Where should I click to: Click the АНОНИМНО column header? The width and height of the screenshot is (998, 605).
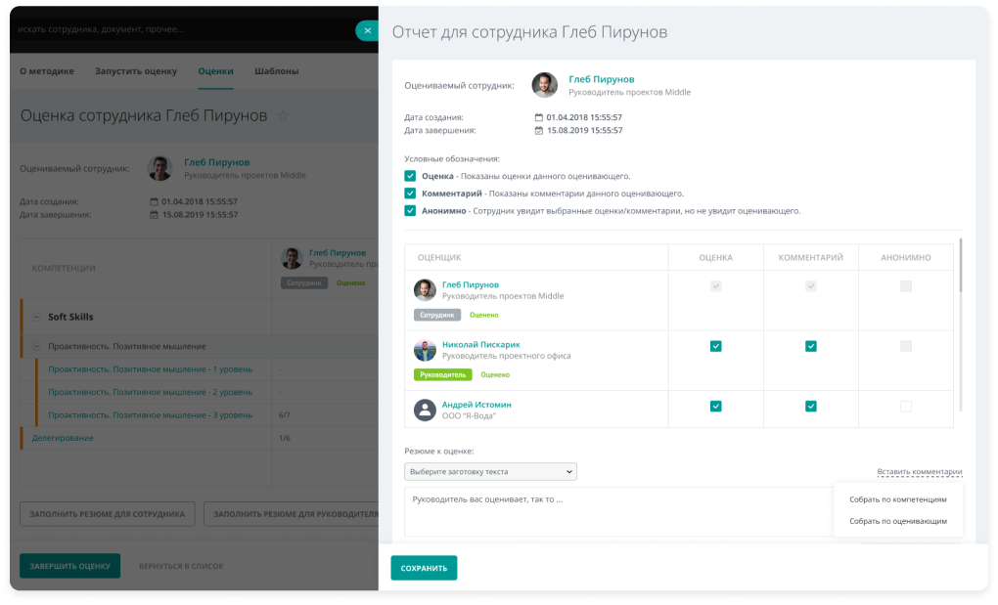(906, 257)
